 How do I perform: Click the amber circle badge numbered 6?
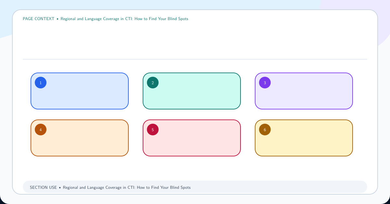click(x=265, y=130)
